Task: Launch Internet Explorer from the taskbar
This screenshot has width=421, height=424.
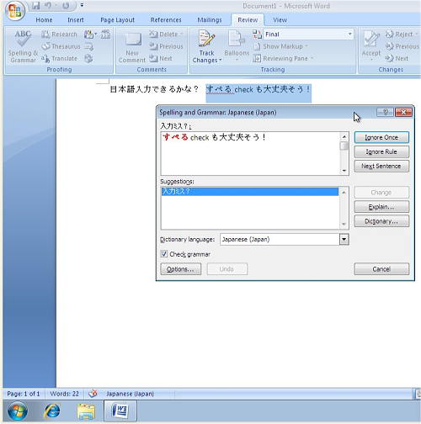Action: [52, 411]
